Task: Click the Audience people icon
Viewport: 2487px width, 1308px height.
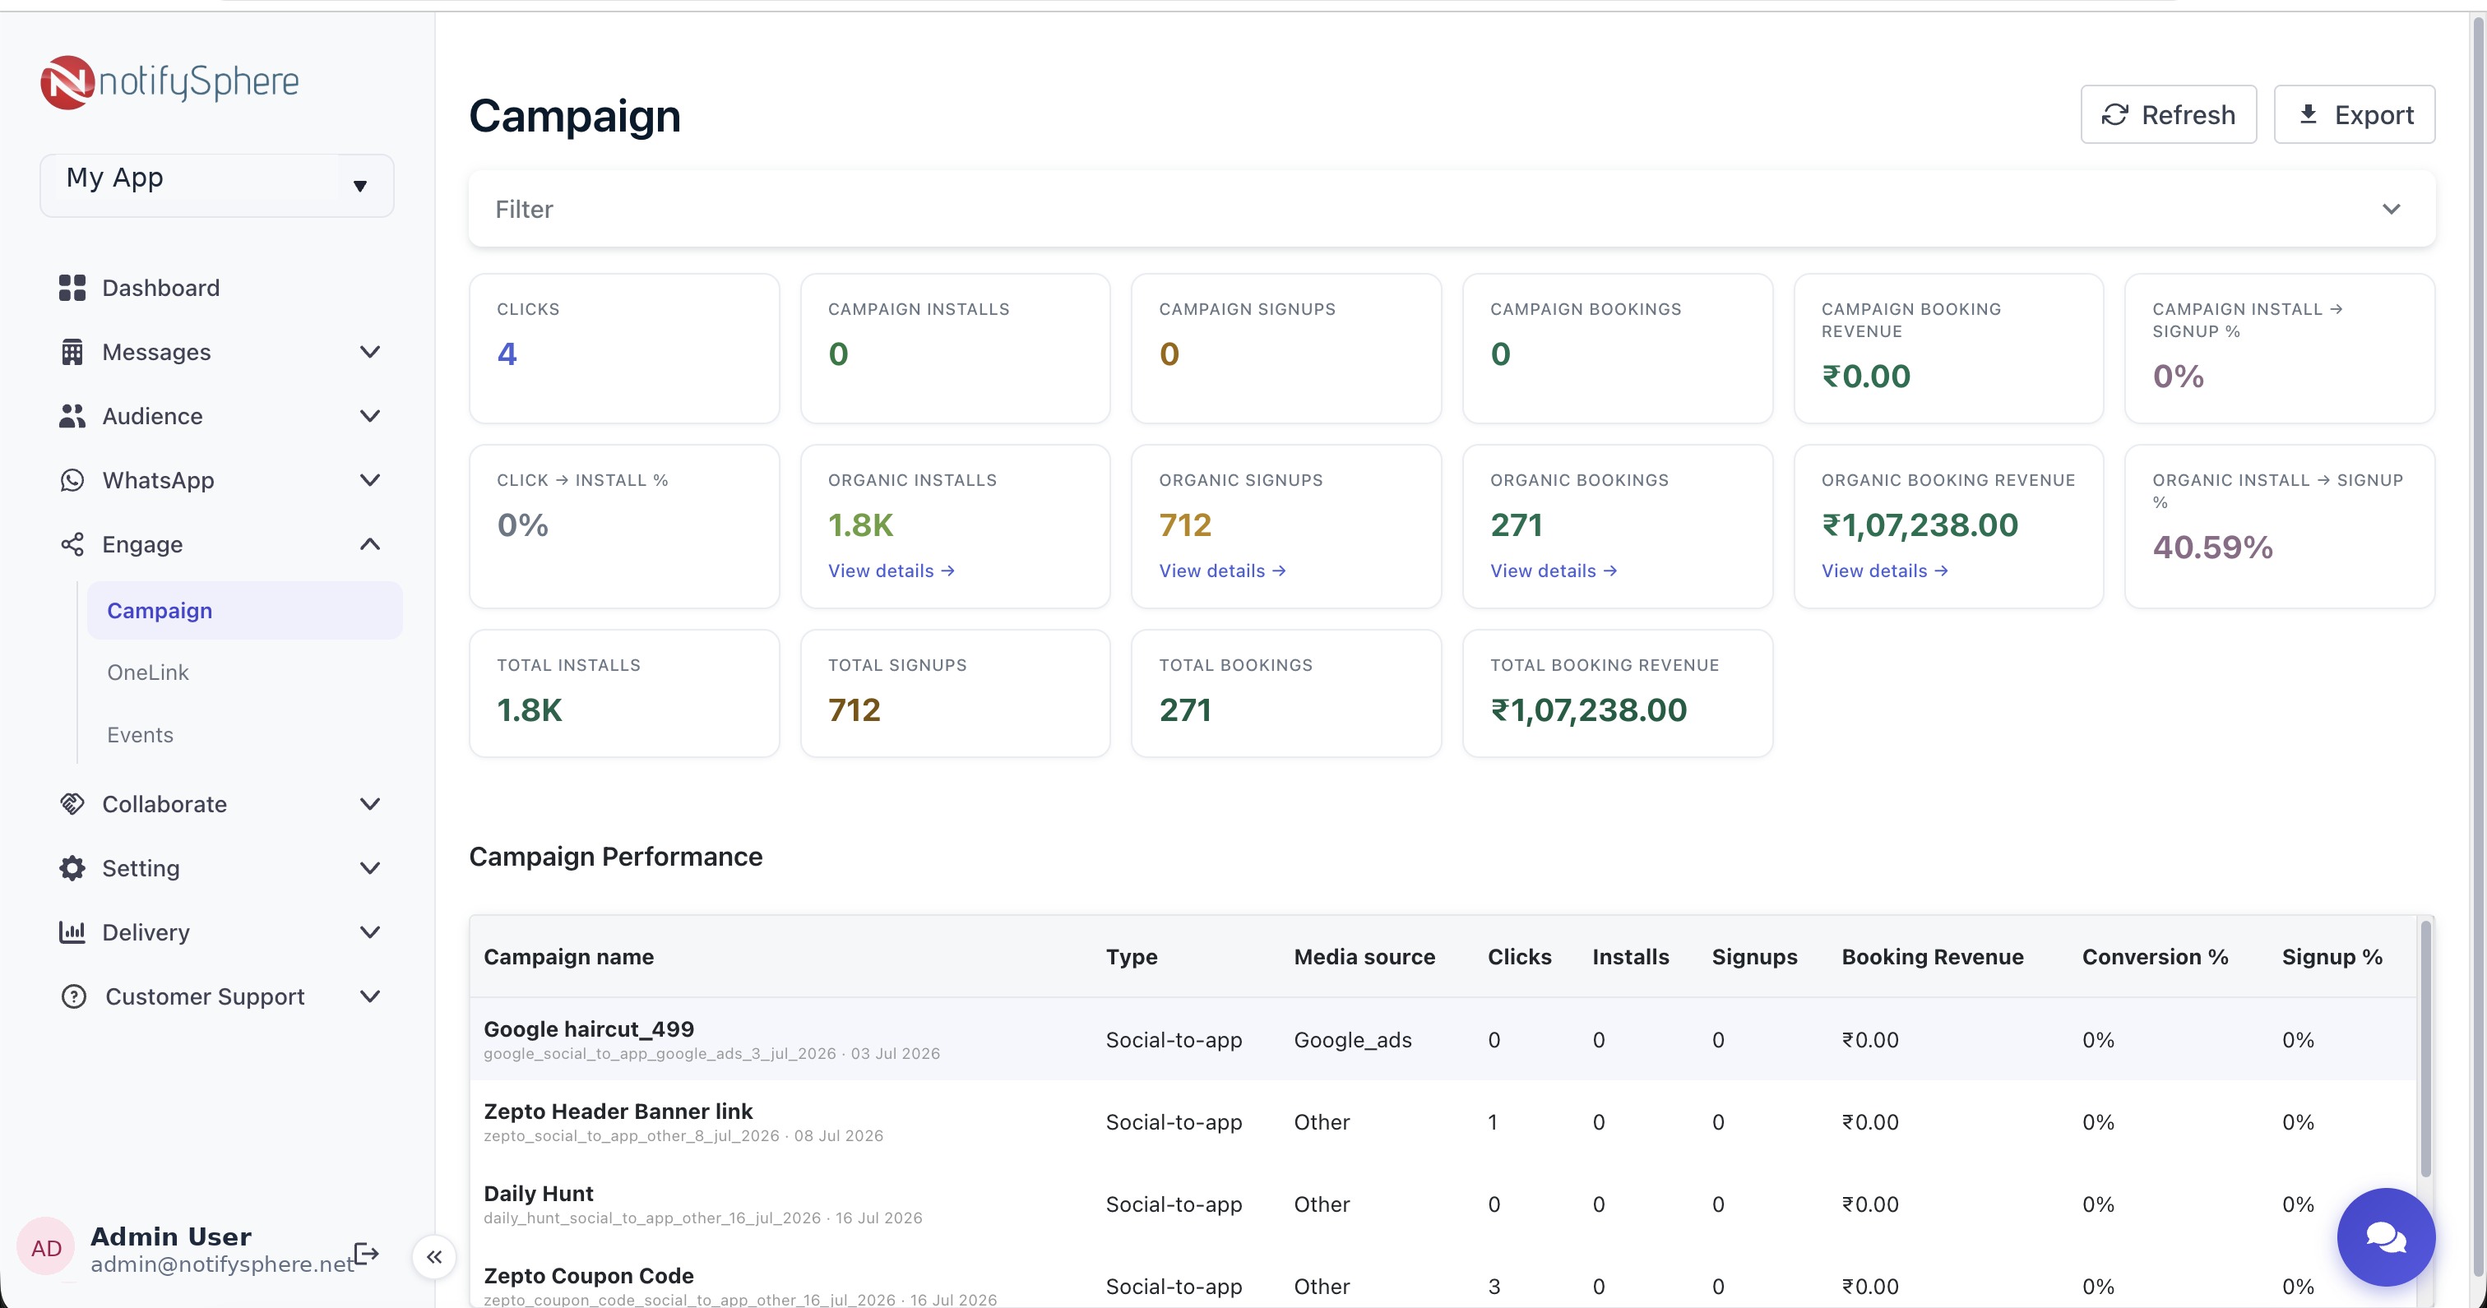Action: click(x=72, y=416)
